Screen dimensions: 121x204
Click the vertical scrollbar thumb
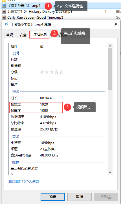point(110,69)
